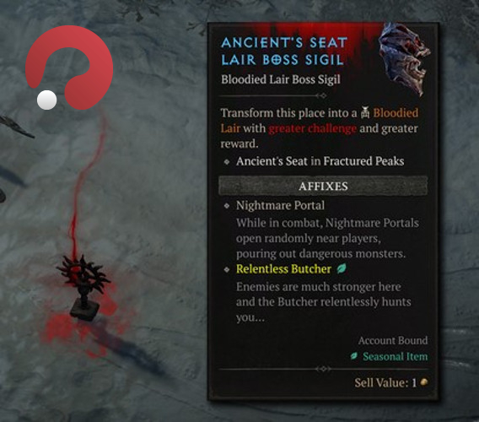Image resolution: width=479 pixels, height=422 pixels.
Task: Select the Relentless Butcher affix bullet
Action: point(227,269)
